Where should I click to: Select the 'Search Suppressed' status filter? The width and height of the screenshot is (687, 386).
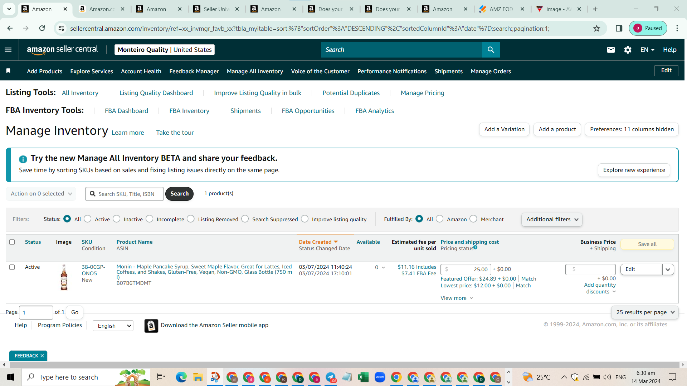coord(245,219)
